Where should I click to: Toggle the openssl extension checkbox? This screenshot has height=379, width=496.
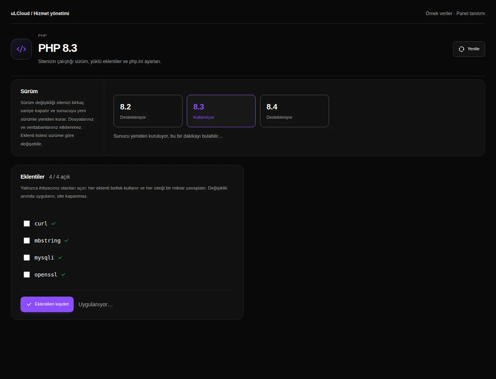pyautogui.click(x=27, y=275)
